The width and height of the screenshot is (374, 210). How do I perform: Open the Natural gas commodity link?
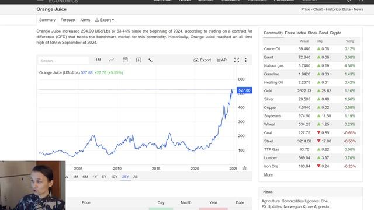point(273,66)
